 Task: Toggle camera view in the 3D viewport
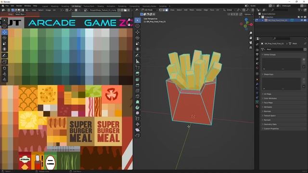coord(251,43)
